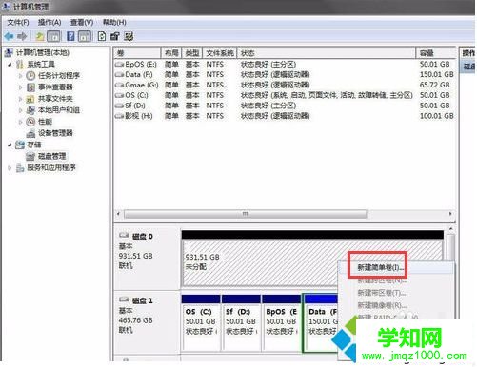This screenshot has width=477, height=367.
Task: Click the 65.72 GB capacity cell
Action: pos(435,85)
